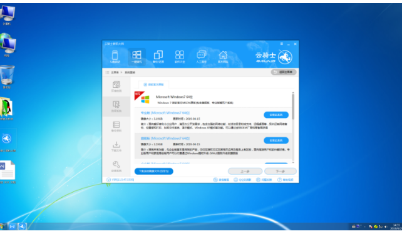Open the official website house icon
The height and width of the screenshot is (237, 402).
click(x=223, y=57)
